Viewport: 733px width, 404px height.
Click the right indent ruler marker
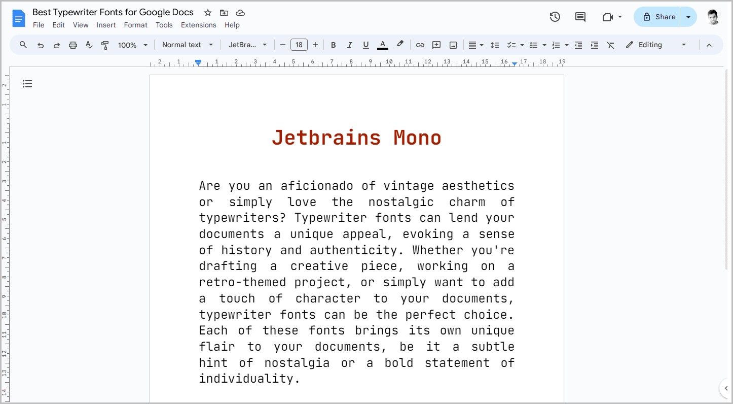coord(515,63)
